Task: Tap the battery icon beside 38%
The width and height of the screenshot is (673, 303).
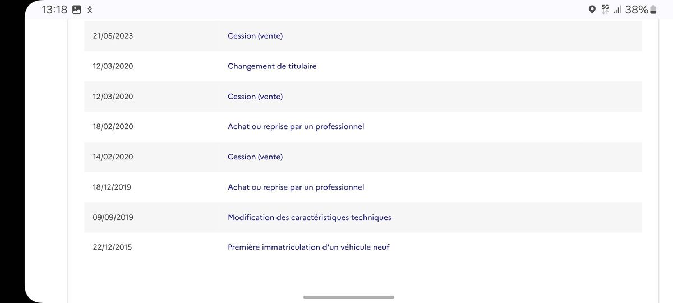Action: (653, 10)
